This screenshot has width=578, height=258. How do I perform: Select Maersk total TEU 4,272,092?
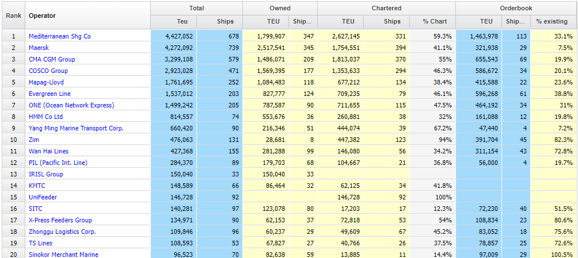(174, 48)
